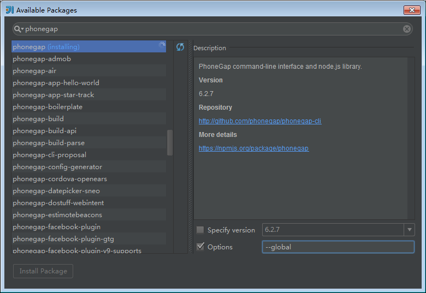The width and height of the screenshot is (426, 293).
Task: Select phonegap-datepicker-sneo package
Action: tap(88, 191)
